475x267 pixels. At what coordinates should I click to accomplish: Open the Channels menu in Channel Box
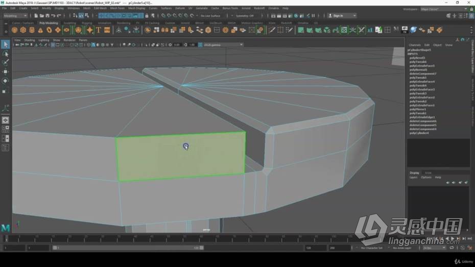[415, 45]
